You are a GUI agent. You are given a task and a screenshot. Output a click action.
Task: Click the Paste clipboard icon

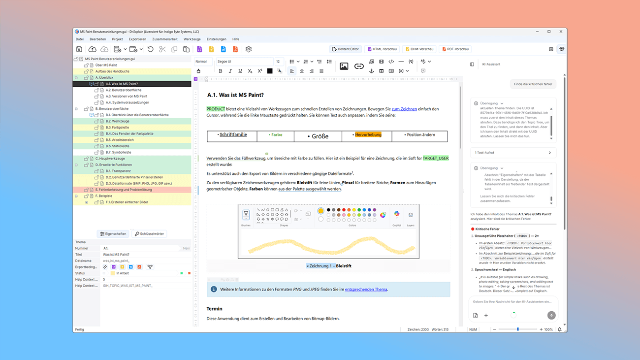click(x=186, y=49)
